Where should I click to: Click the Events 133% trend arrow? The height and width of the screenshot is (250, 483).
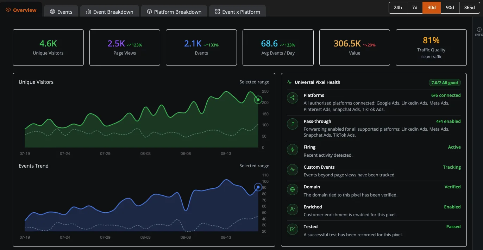pyautogui.click(x=205, y=45)
